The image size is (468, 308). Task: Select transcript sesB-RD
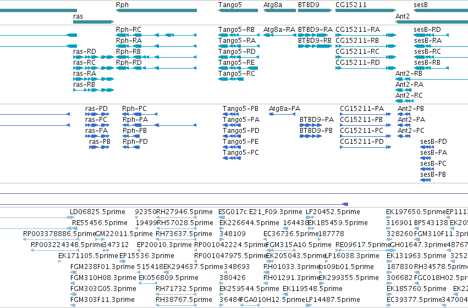[x=431, y=35]
